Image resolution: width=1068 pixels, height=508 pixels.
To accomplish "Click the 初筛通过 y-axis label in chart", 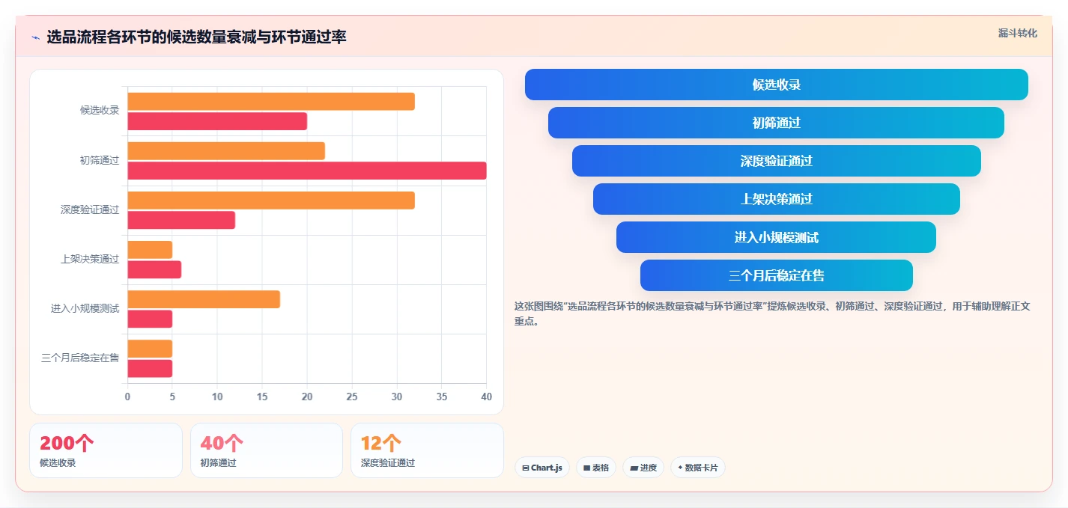I will pos(100,160).
